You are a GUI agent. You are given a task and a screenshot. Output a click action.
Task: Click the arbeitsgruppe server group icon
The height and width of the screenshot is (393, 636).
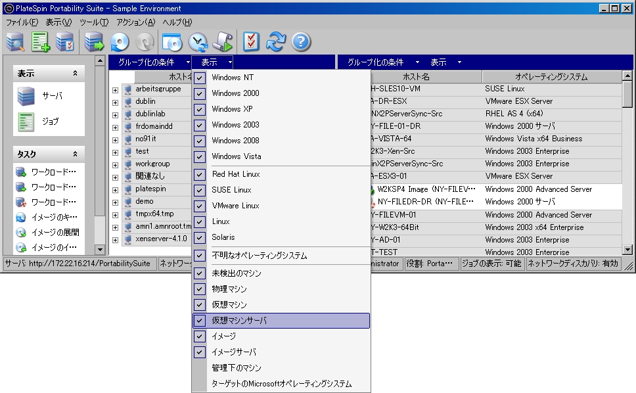tap(128, 89)
